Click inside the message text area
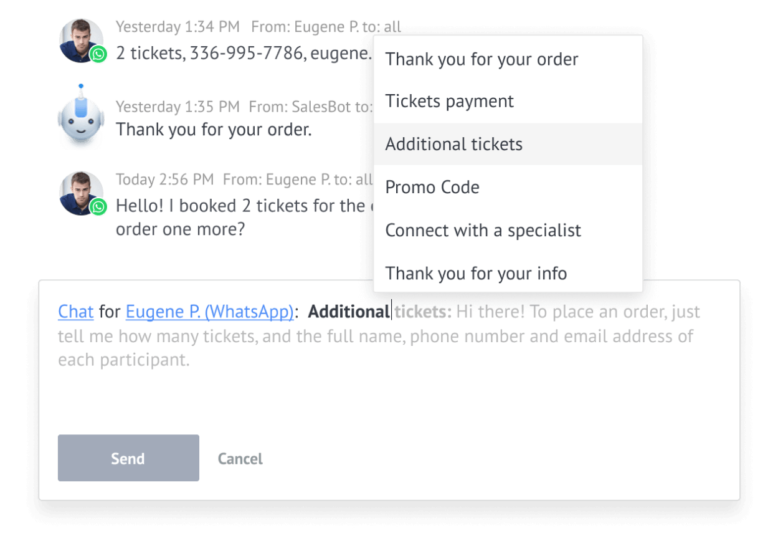This screenshot has height=541, width=773. 389,374
